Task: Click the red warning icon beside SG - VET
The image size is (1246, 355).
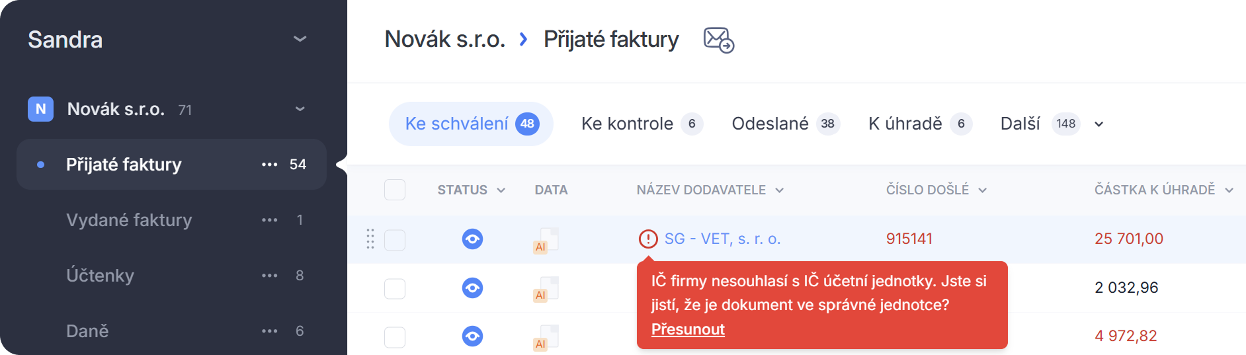Action: pos(647,239)
